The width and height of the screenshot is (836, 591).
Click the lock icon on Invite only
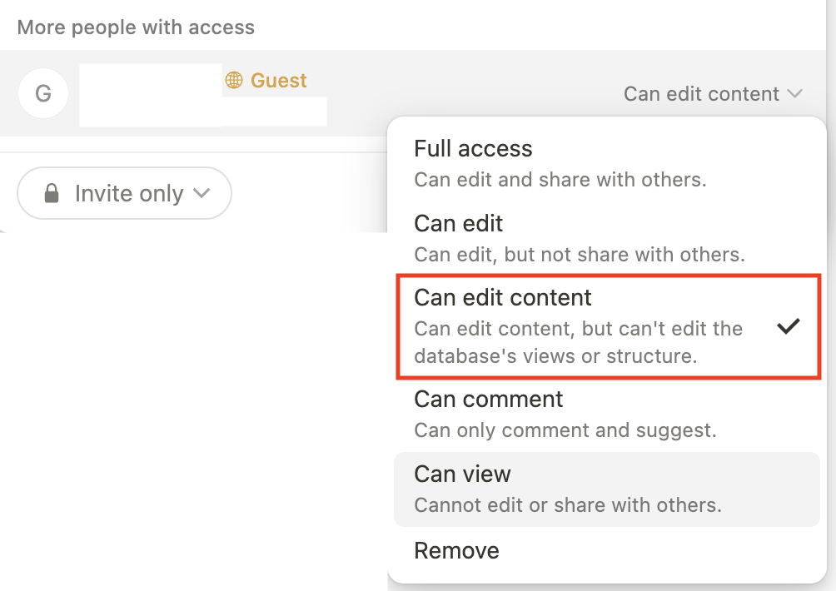(x=52, y=194)
